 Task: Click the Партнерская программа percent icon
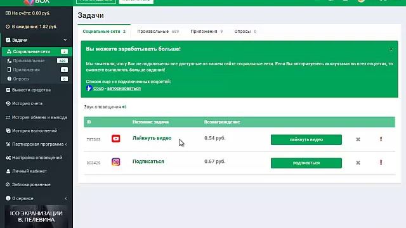click(8, 144)
